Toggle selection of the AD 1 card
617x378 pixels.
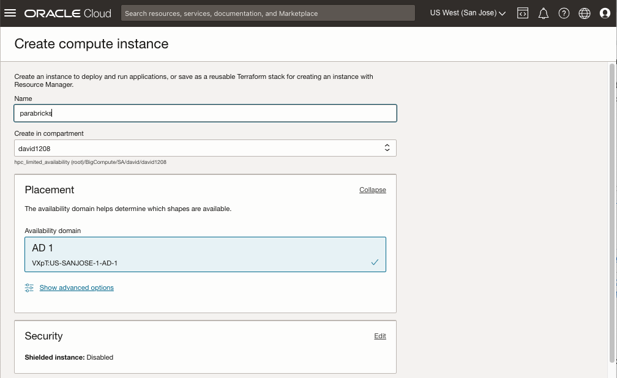click(205, 253)
